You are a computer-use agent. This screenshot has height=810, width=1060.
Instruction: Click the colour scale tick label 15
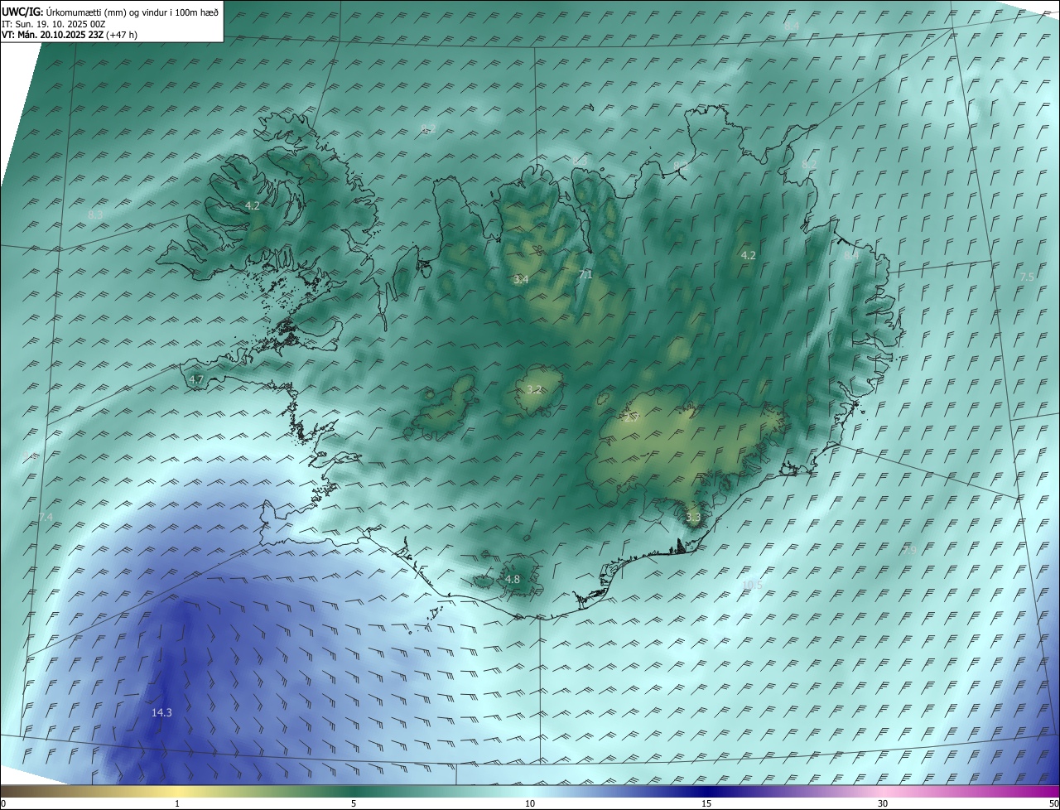point(706,803)
